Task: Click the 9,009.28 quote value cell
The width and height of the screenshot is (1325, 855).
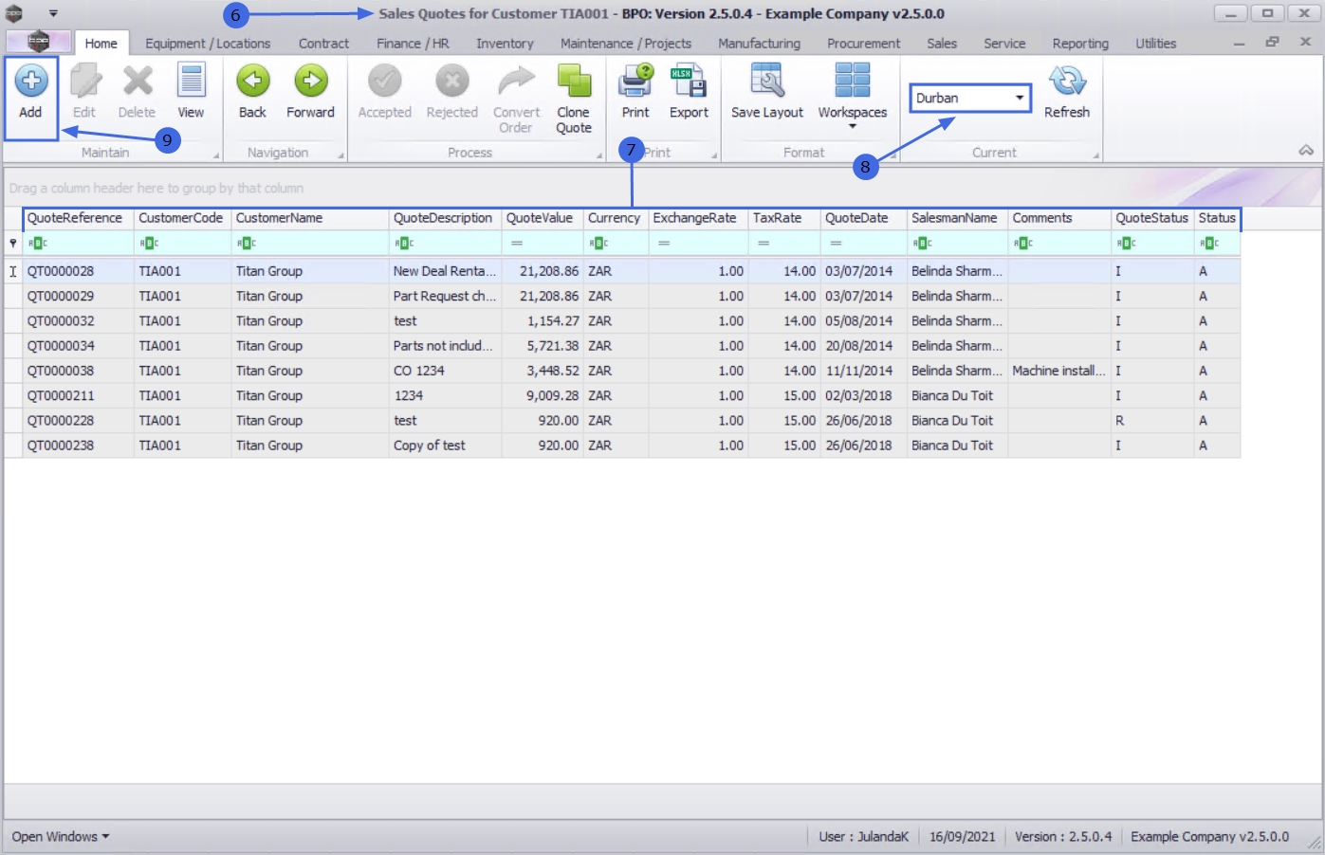Action: [543, 395]
